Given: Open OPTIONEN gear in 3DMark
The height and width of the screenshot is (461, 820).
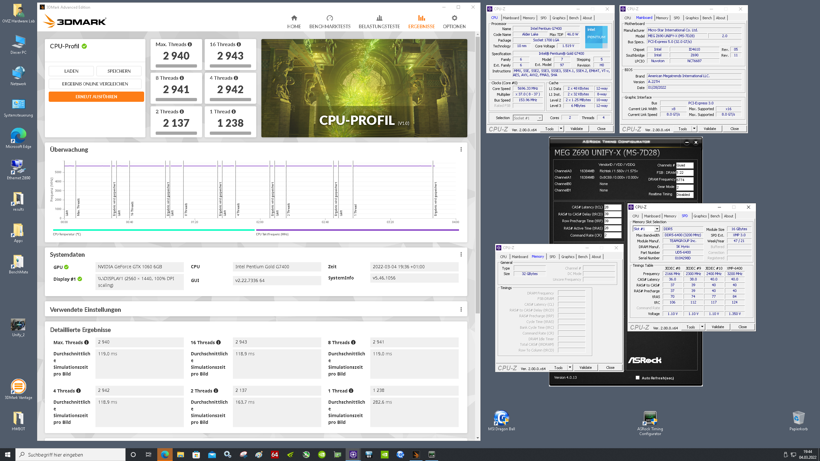Looking at the screenshot, I should click(454, 22).
